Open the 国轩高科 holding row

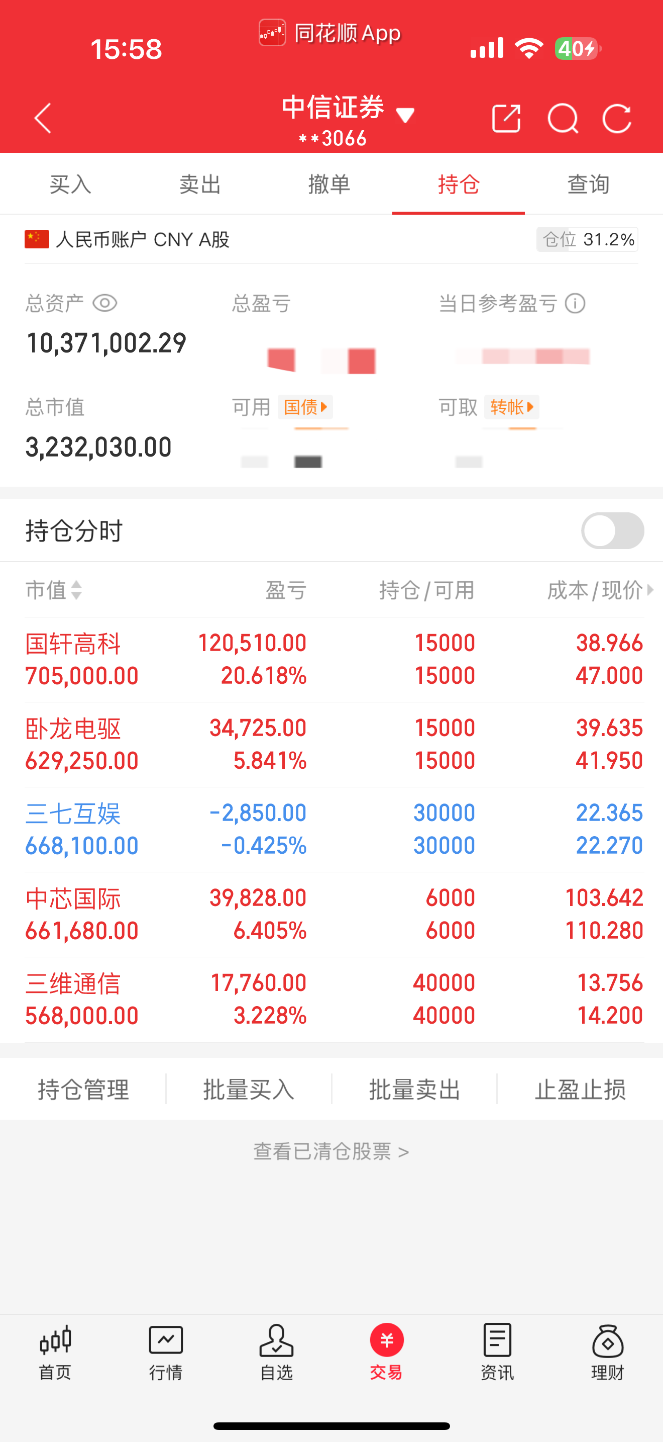[334, 660]
